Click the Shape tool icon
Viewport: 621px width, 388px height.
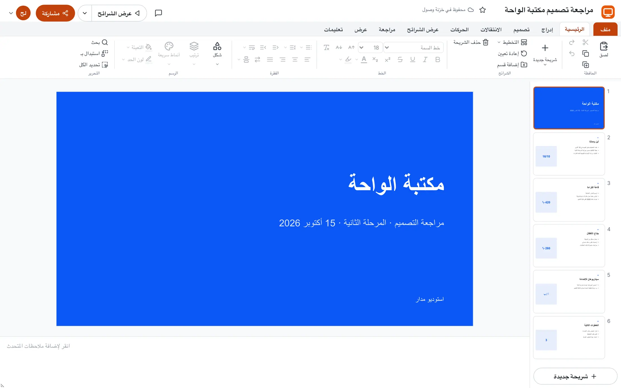[217, 46]
